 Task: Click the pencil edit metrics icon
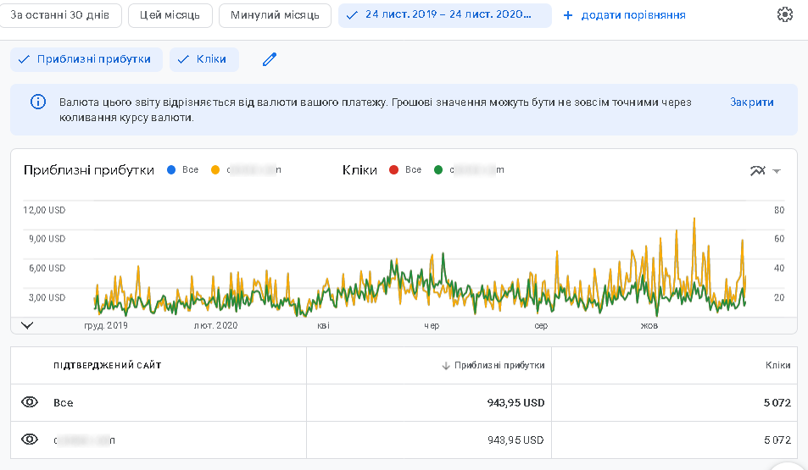(x=270, y=59)
